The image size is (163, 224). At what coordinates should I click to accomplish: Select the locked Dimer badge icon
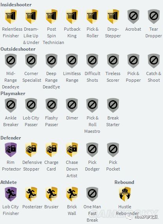[72, 105]
